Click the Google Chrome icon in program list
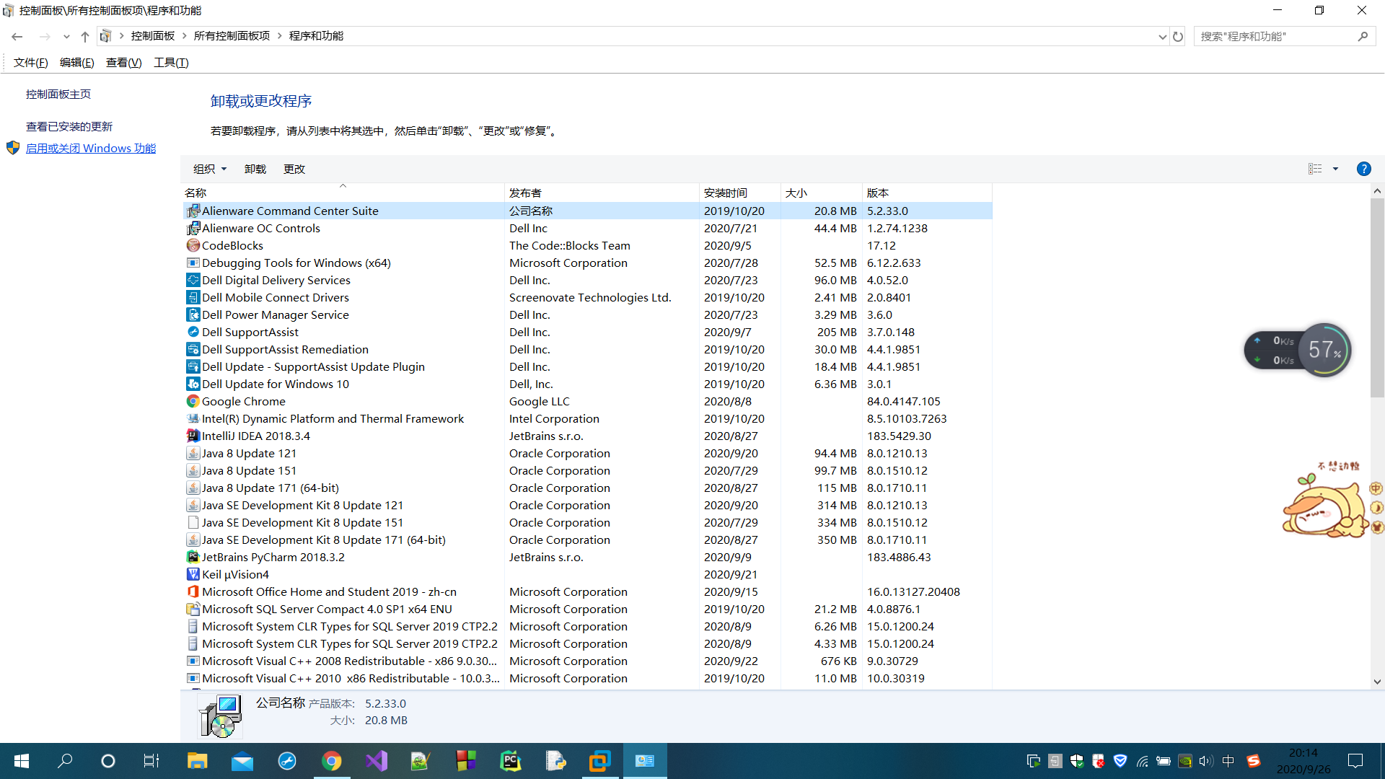The image size is (1385, 779). 193,401
